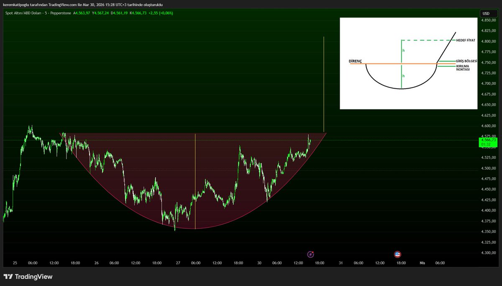Click the HEDEF FİYAT label in inset diagram

(466, 40)
